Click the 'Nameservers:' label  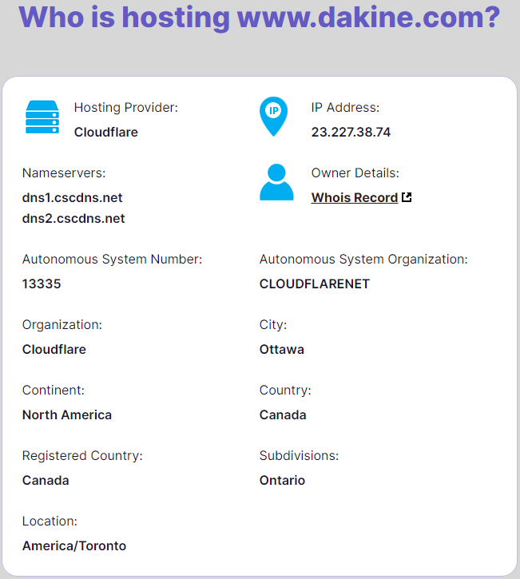[x=64, y=173]
